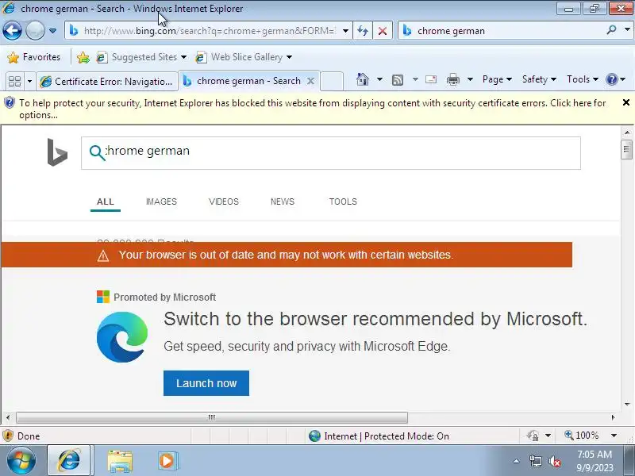Image resolution: width=635 pixels, height=476 pixels.
Task: Click the vertical scrollbar down arrow
Action: point(627,404)
